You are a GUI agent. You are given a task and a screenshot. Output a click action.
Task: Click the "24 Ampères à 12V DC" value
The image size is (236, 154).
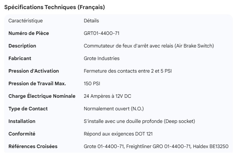108,96
